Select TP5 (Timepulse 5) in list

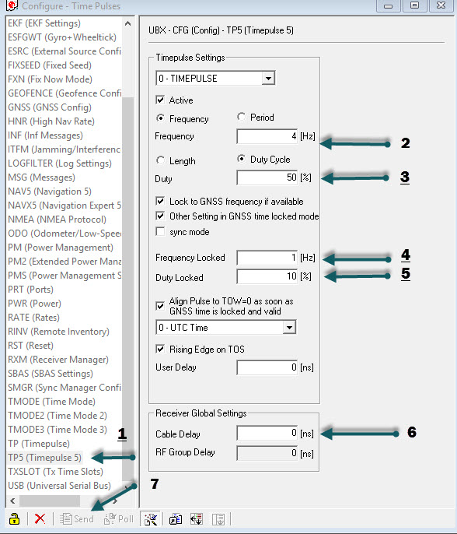[x=45, y=458]
